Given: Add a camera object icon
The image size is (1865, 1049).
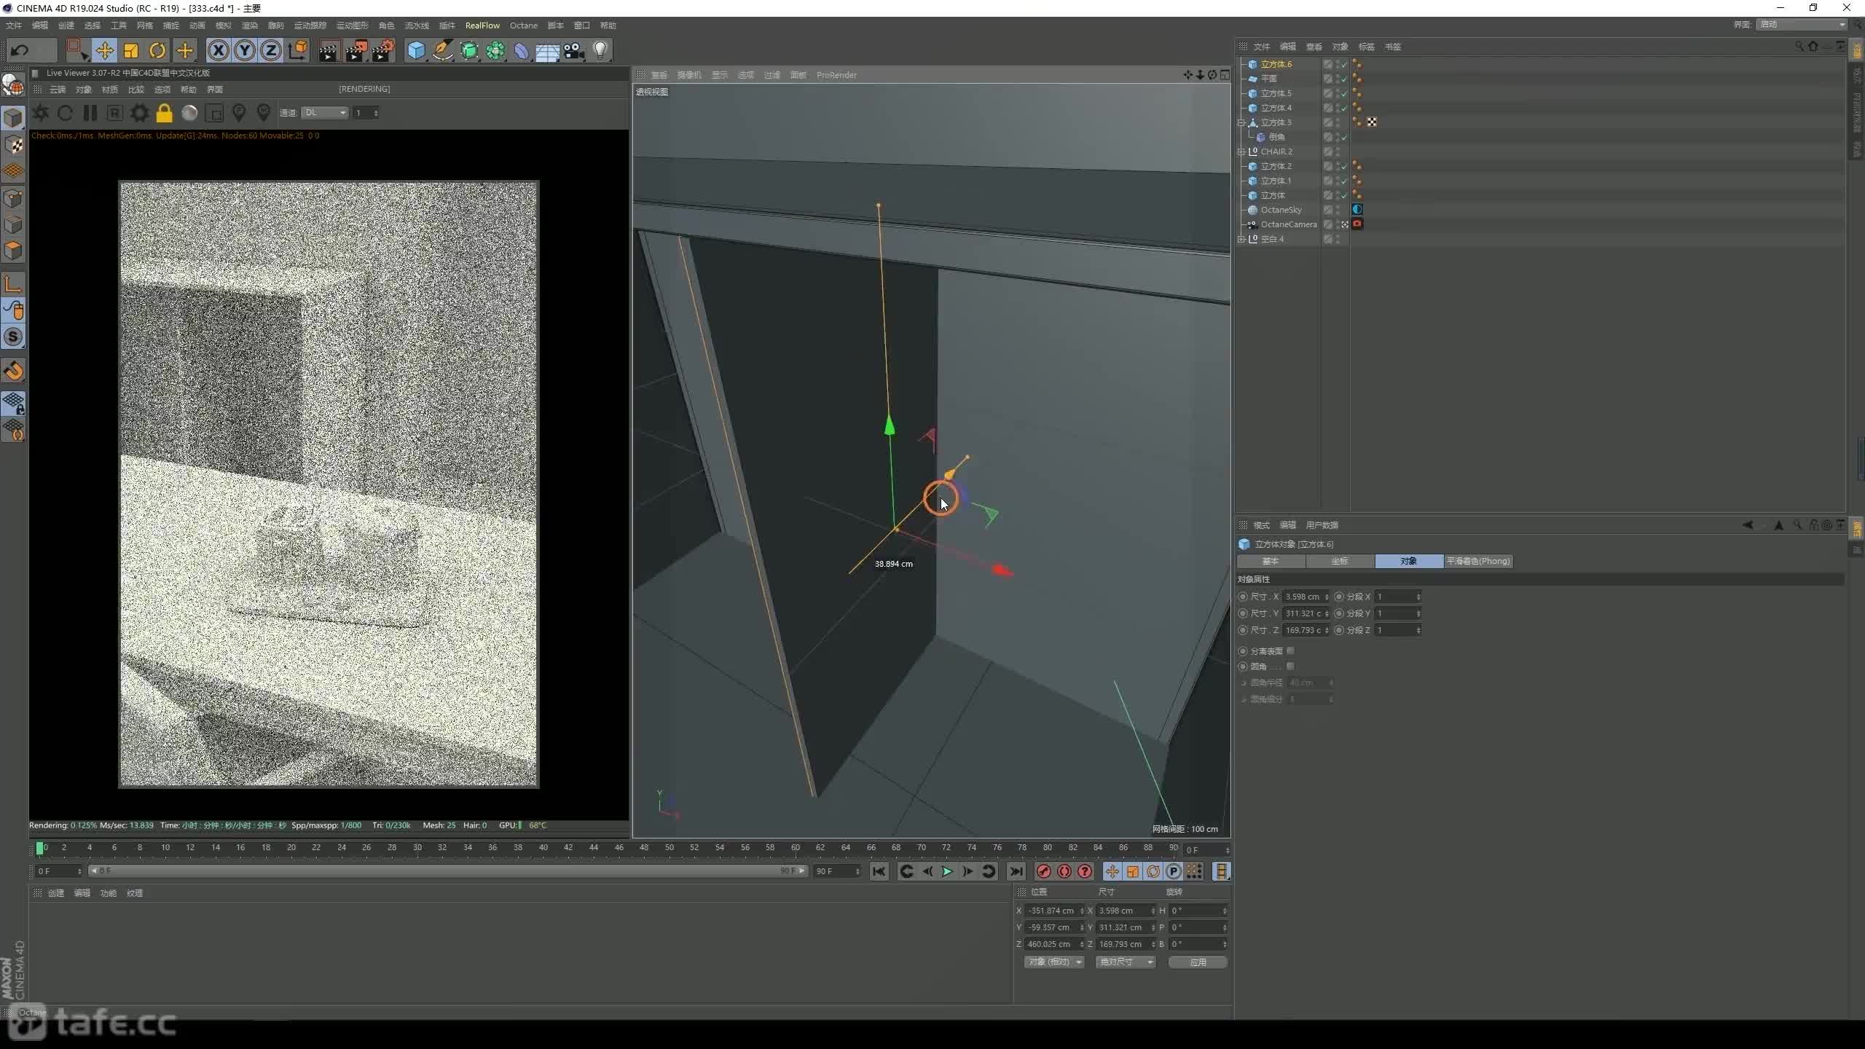Looking at the screenshot, I should [x=574, y=50].
